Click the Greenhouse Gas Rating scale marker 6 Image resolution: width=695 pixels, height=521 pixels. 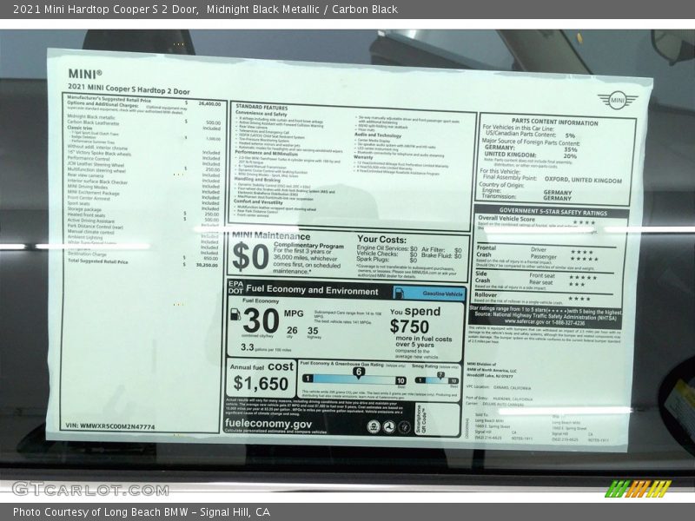tap(358, 372)
